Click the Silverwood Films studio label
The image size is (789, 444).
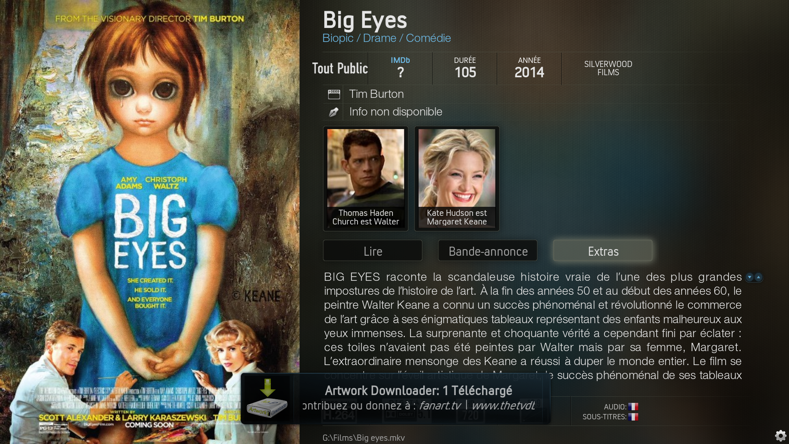click(608, 68)
